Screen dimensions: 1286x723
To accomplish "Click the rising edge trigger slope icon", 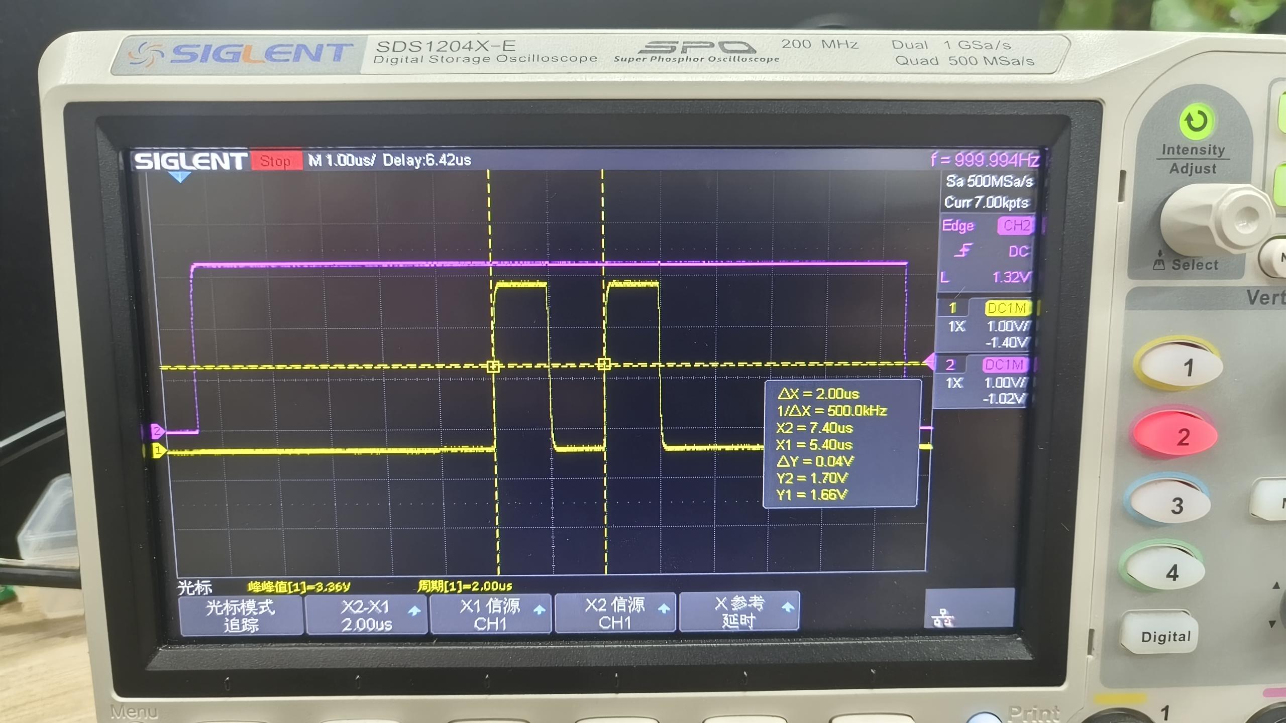I will coord(962,251).
